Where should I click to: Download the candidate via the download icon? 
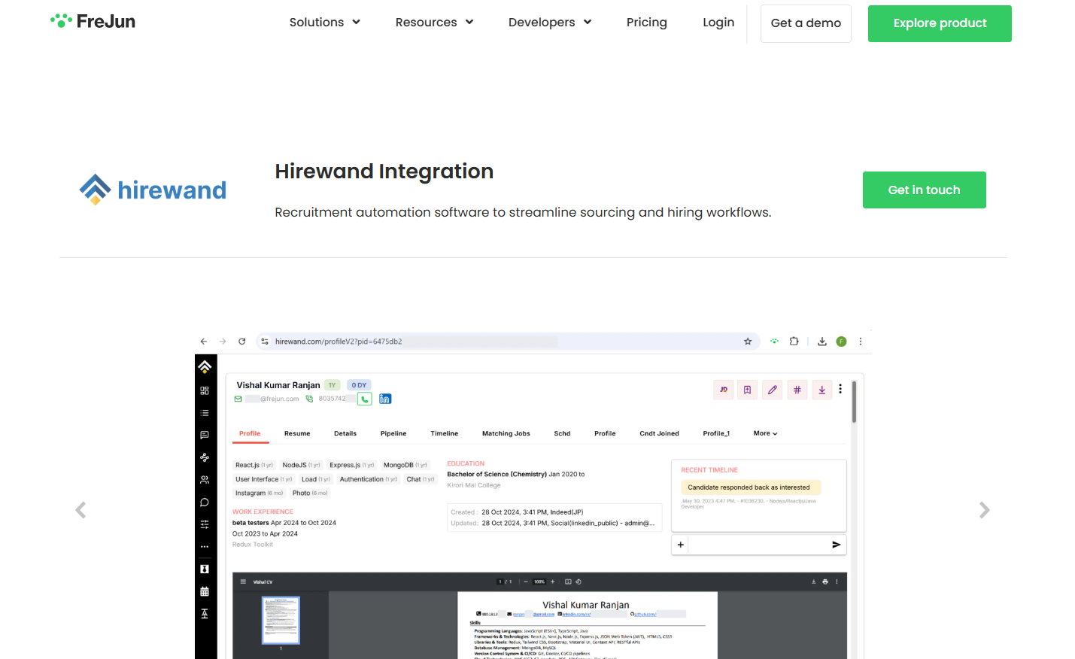pos(821,390)
